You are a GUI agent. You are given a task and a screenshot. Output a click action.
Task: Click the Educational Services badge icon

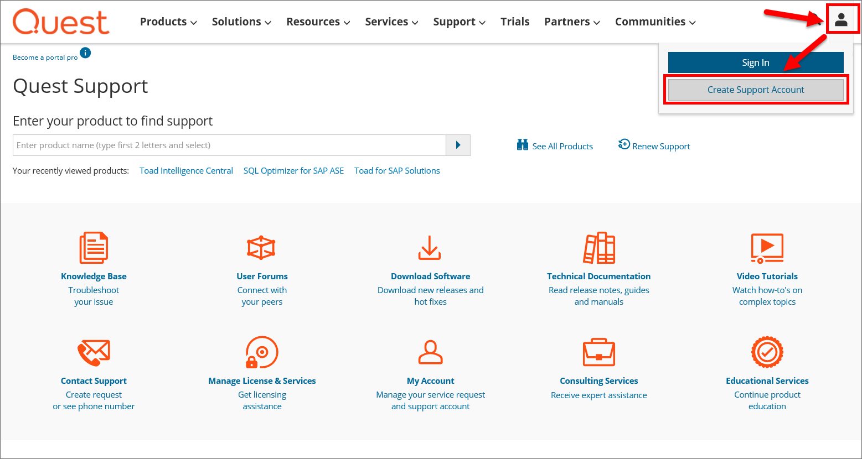pos(767,352)
